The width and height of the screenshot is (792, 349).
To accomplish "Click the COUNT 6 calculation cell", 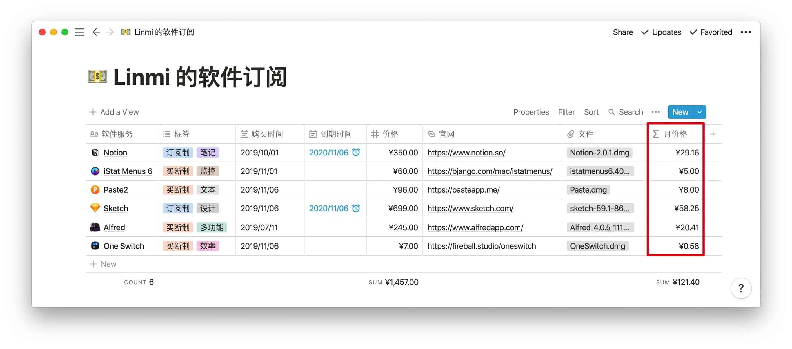I will tap(139, 282).
